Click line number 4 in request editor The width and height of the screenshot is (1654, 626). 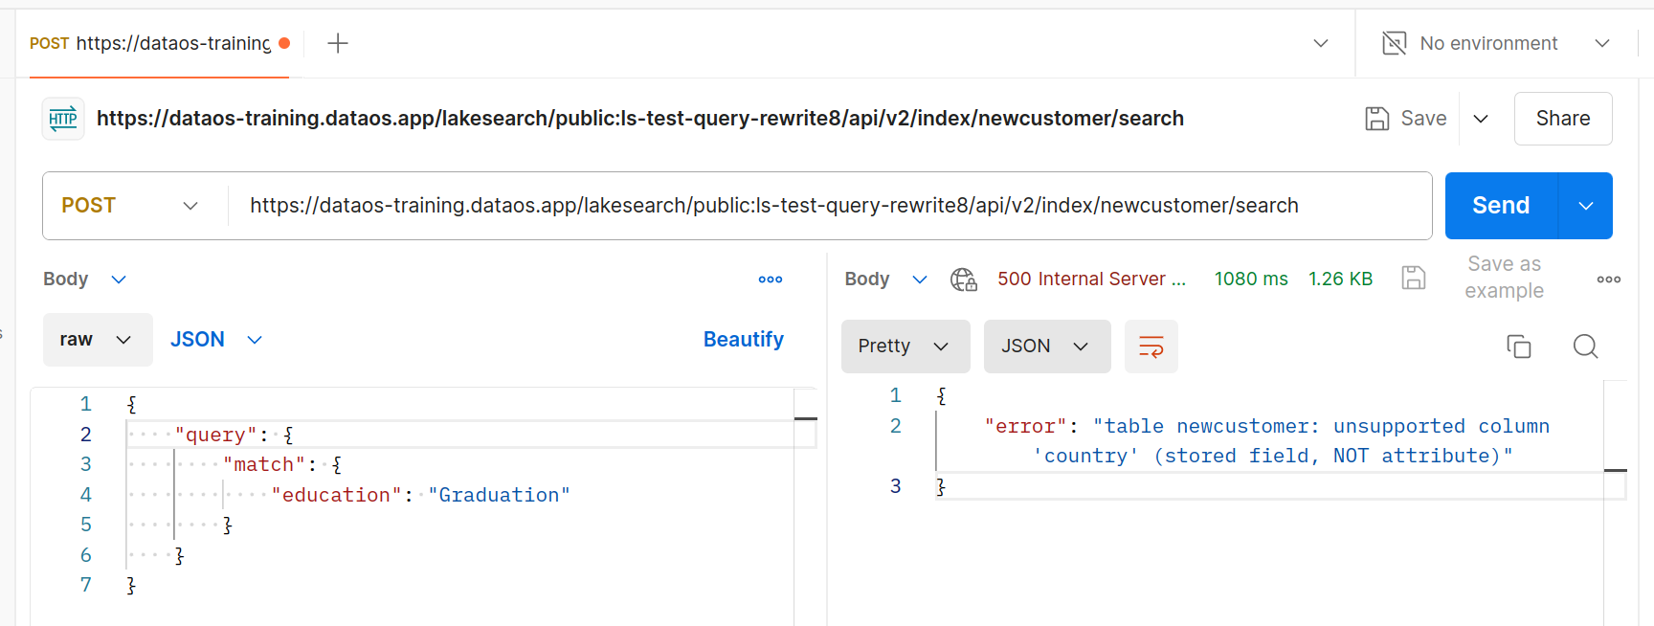85,495
